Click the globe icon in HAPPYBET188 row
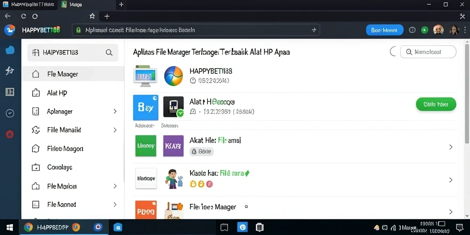 pyautogui.click(x=173, y=76)
